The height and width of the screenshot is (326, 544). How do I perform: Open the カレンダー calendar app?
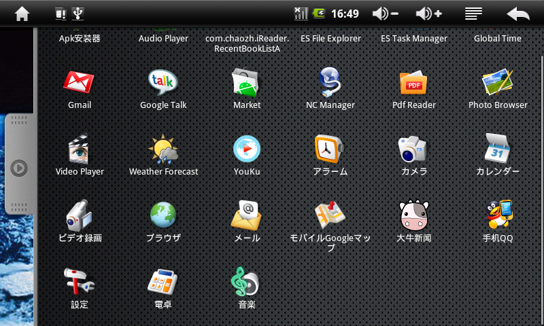coord(498,148)
